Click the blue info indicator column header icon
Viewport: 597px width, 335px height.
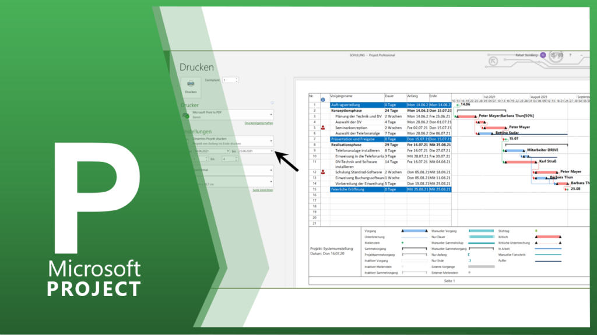pyautogui.click(x=323, y=100)
